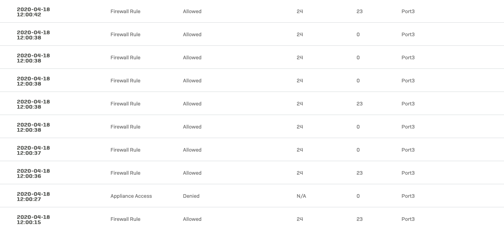Select the 12:00:36 log entry timestamp
This screenshot has width=504, height=230.
(33, 173)
